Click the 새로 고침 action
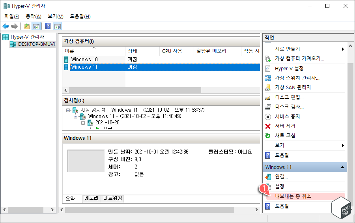The width and height of the screenshot is (355, 223). (285, 135)
